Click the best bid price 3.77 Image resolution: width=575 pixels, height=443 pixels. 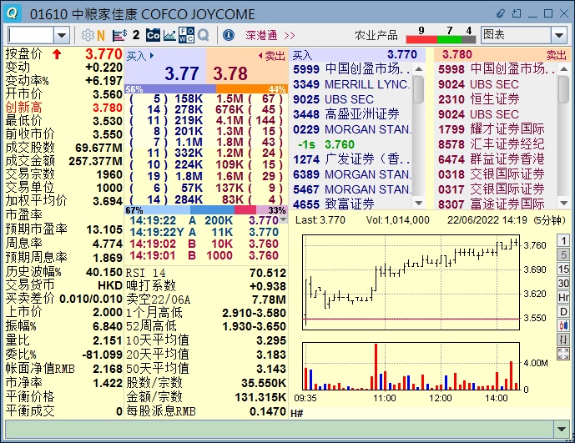(x=182, y=73)
